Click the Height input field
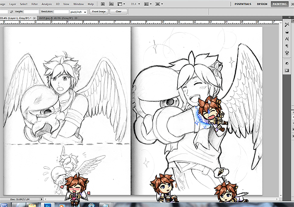Screen dimensions: 294x207 (x=31, y=12)
